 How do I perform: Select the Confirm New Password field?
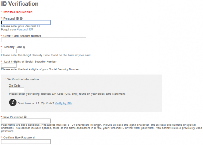tap(26, 142)
